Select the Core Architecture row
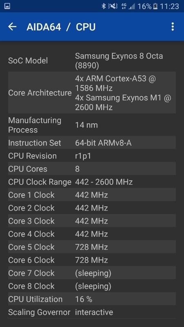Screen dimensions: 184x327 click(x=92, y=93)
